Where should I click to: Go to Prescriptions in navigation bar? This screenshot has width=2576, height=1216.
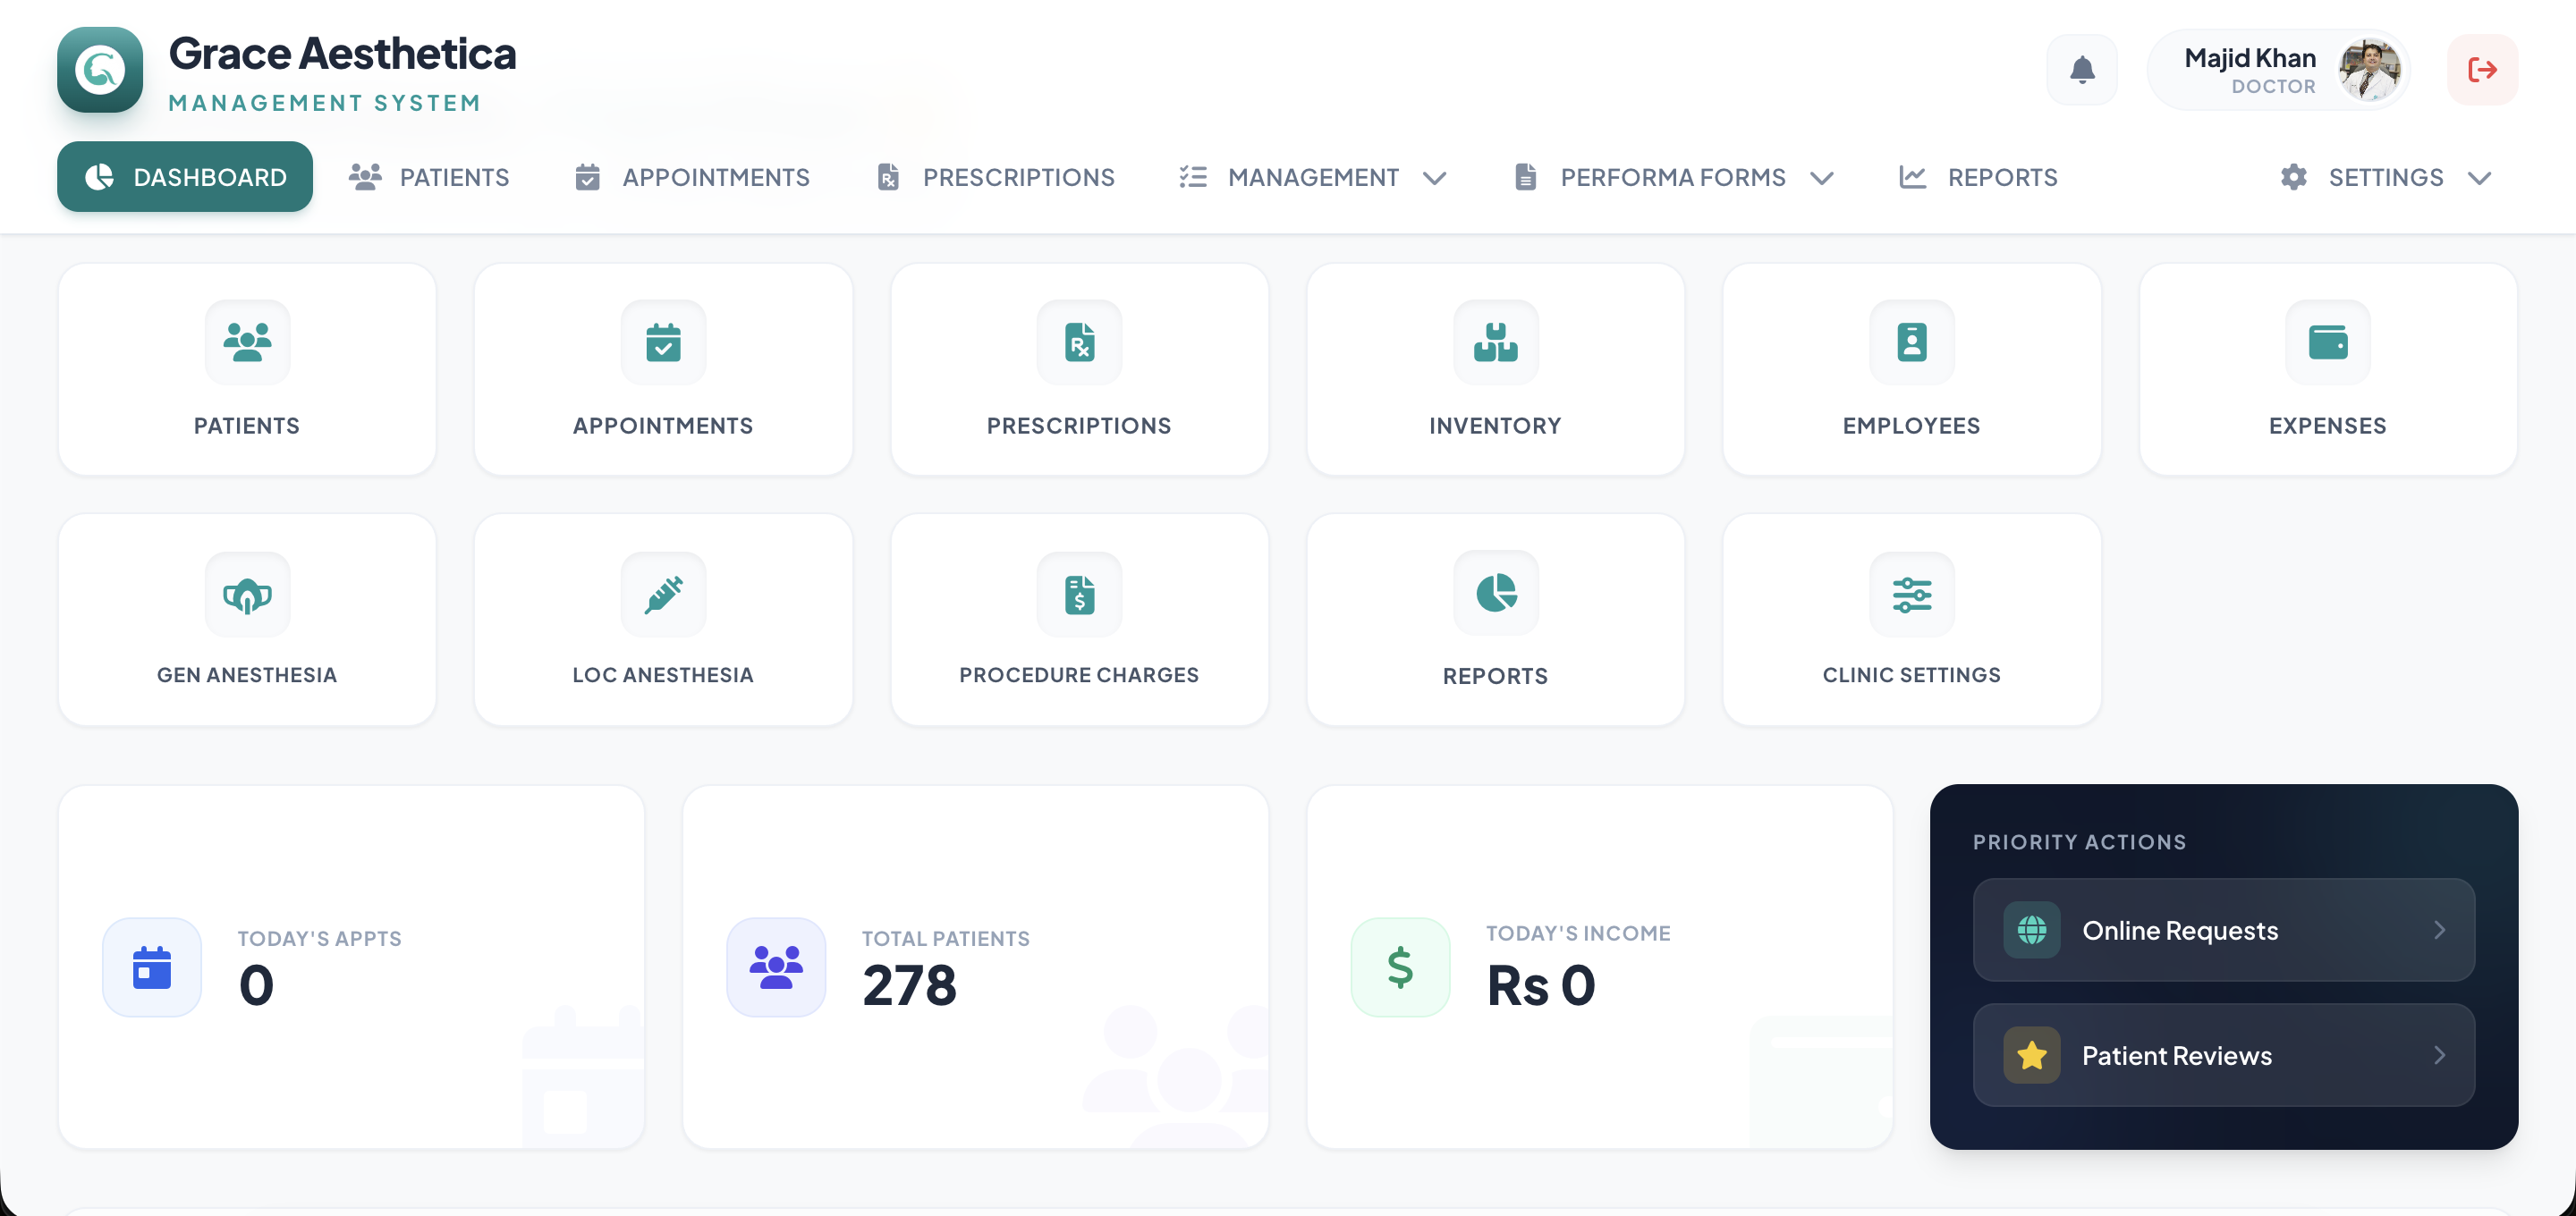(x=995, y=177)
